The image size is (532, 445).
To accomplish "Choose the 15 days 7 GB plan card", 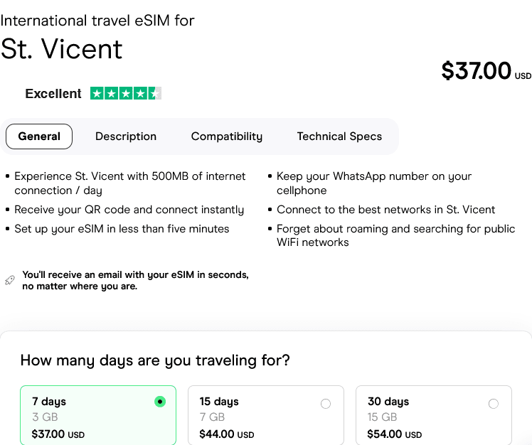I will [x=265, y=417].
